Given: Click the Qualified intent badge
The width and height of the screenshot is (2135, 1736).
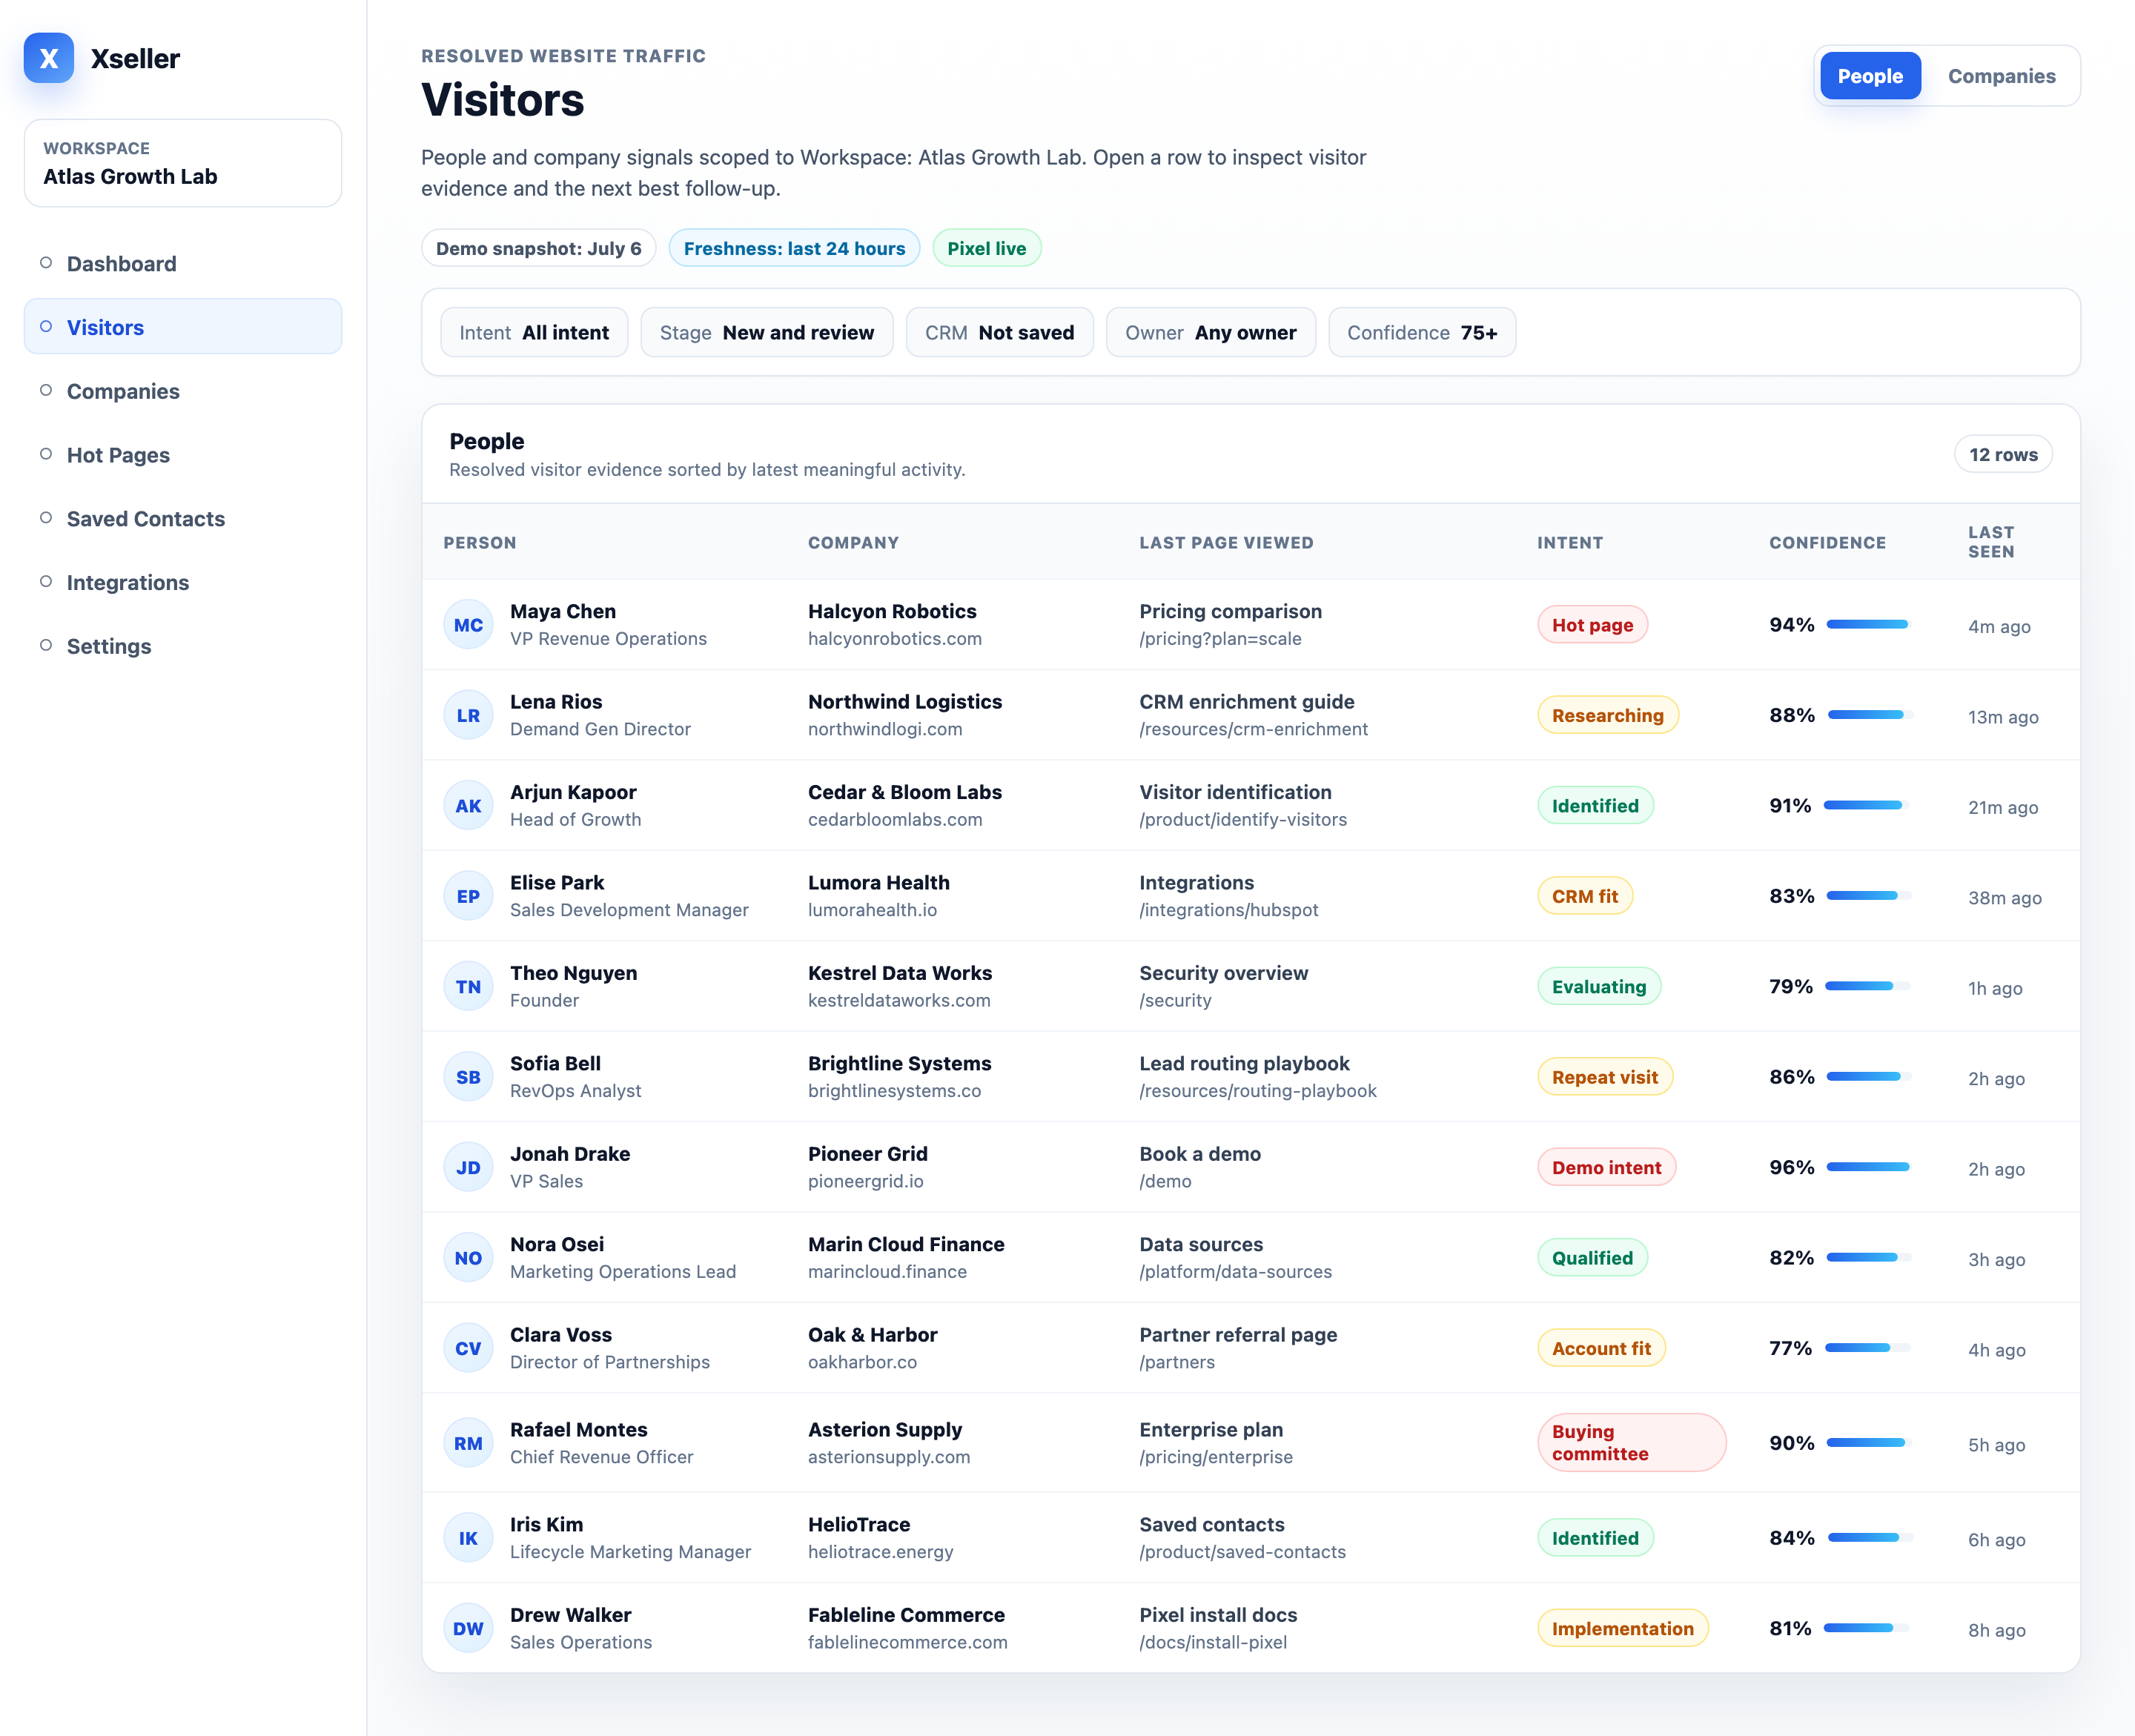Looking at the screenshot, I should click(1592, 1258).
